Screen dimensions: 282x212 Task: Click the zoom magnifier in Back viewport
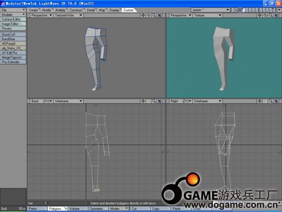click(154, 101)
